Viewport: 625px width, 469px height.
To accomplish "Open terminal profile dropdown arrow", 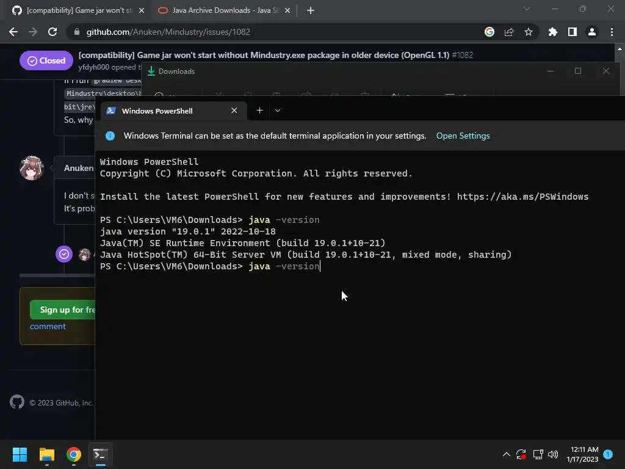I will point(278,111).
